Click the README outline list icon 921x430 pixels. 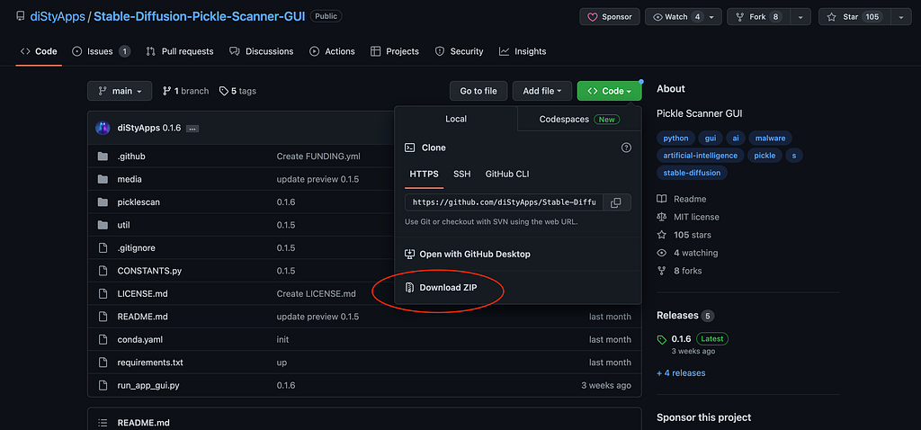coord(103,423)
